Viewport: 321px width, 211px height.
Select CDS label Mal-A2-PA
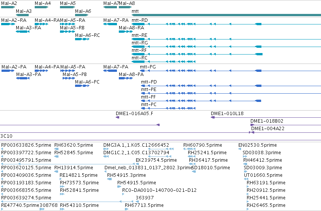(14, 67)
